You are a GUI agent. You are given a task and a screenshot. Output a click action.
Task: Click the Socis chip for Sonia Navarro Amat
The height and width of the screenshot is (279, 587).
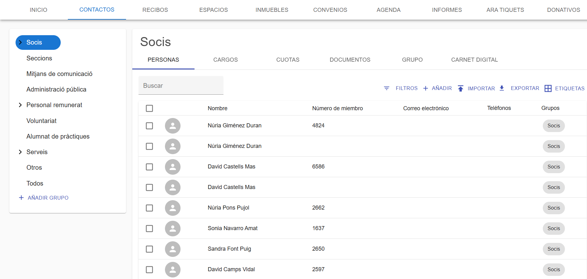click(554, 229)
